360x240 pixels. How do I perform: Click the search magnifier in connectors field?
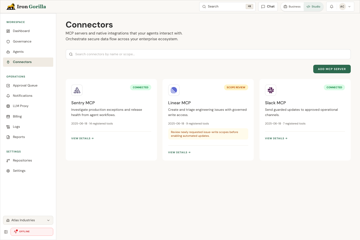71,54
